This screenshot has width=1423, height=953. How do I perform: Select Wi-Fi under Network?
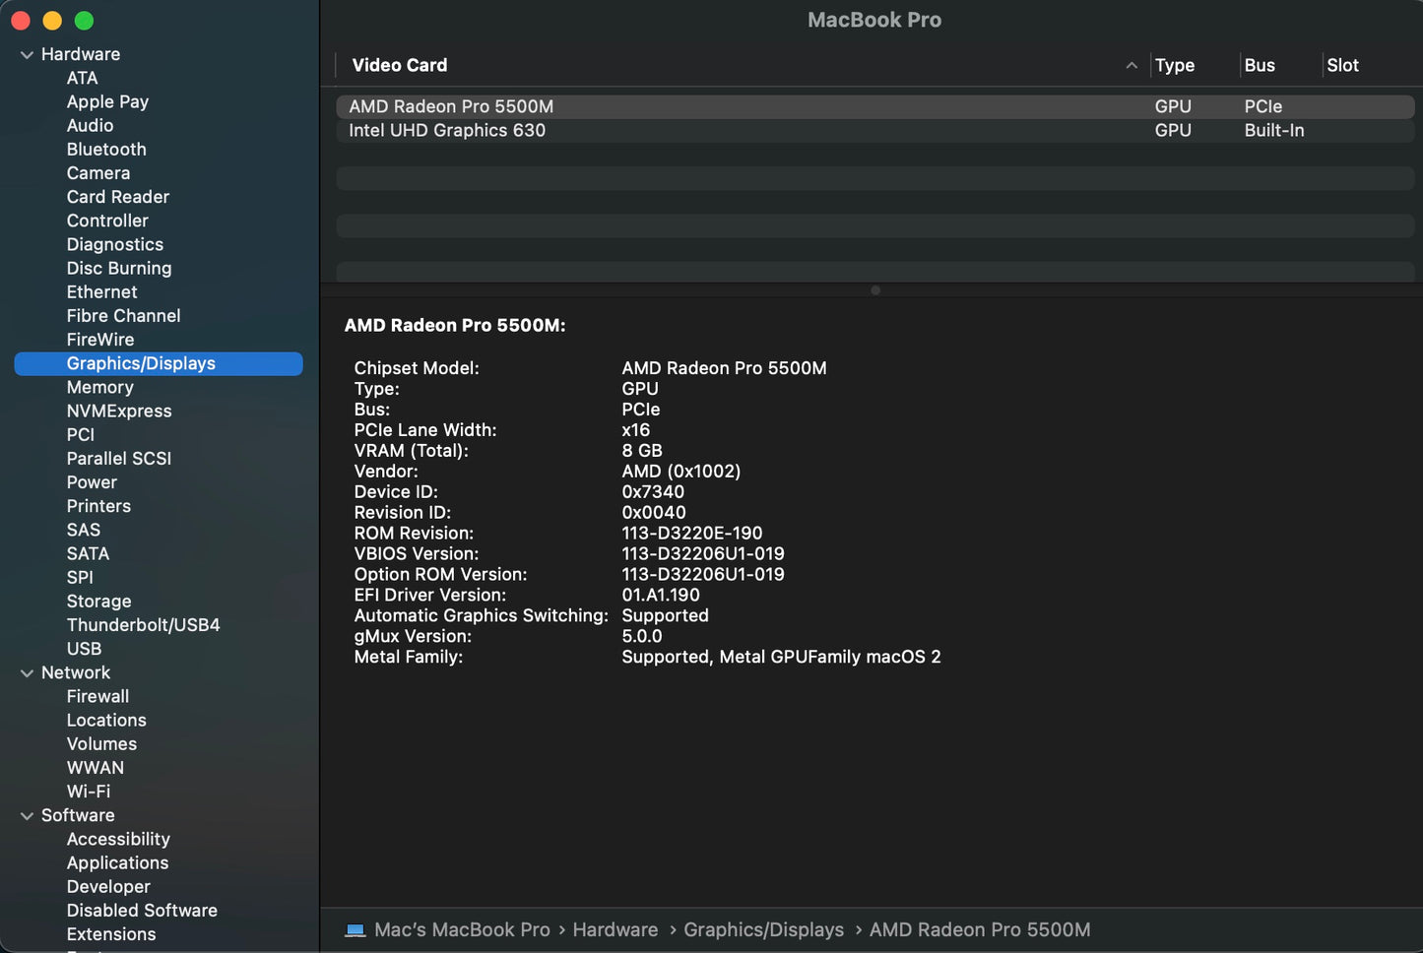click(x=89, y=792)
